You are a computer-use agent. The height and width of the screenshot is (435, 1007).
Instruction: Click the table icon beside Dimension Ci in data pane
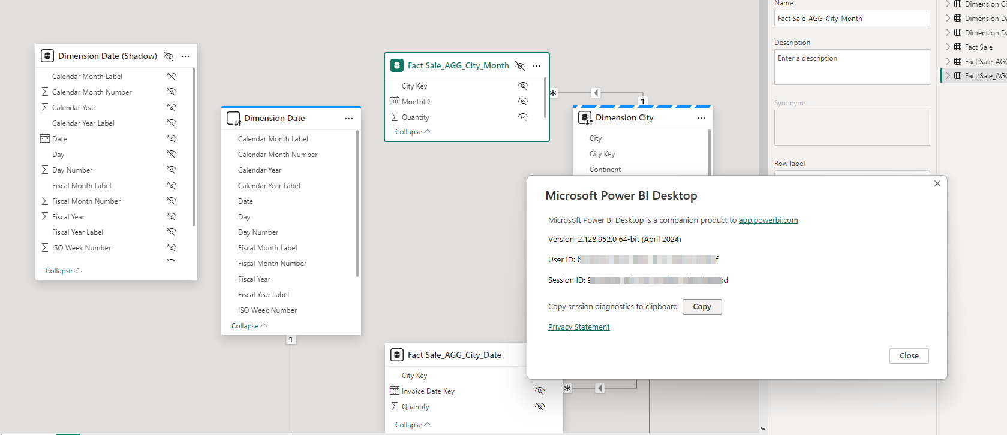(x=958, y=4)
